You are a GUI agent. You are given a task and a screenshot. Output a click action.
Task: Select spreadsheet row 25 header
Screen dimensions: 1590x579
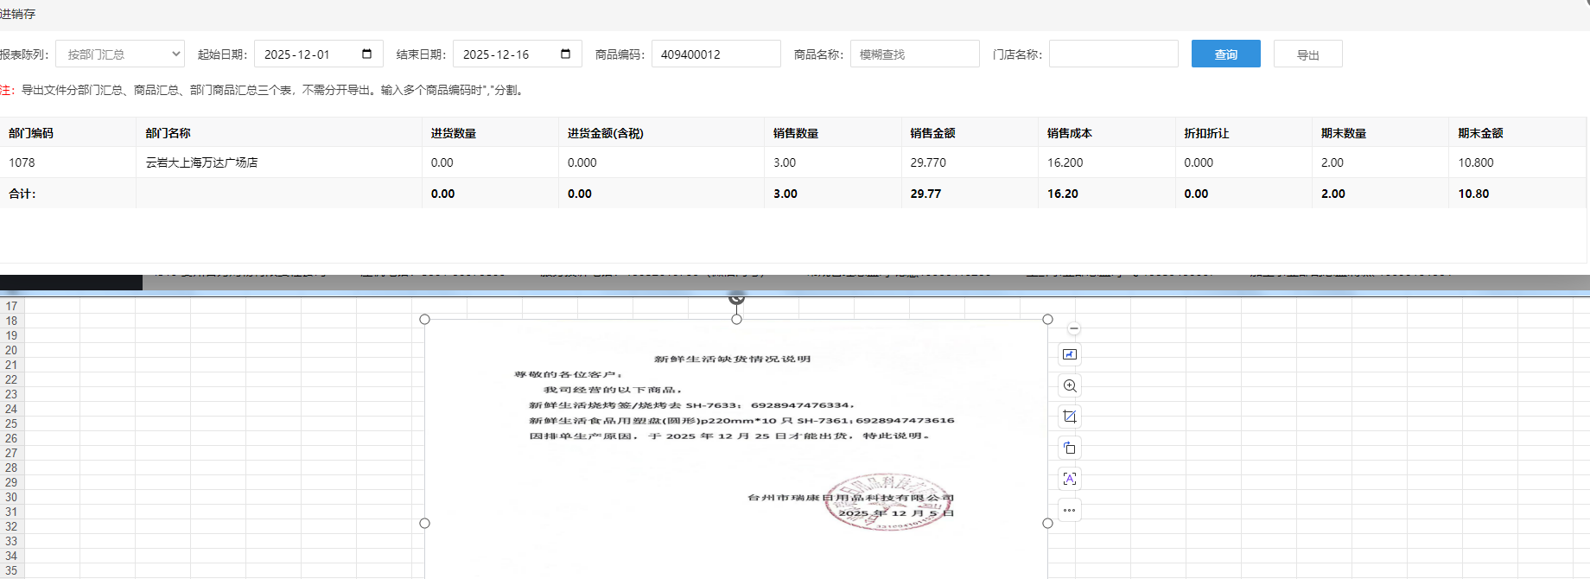[x=11, y=423]
